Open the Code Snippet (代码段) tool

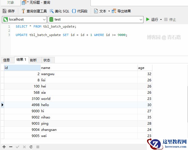click(80, 11)
